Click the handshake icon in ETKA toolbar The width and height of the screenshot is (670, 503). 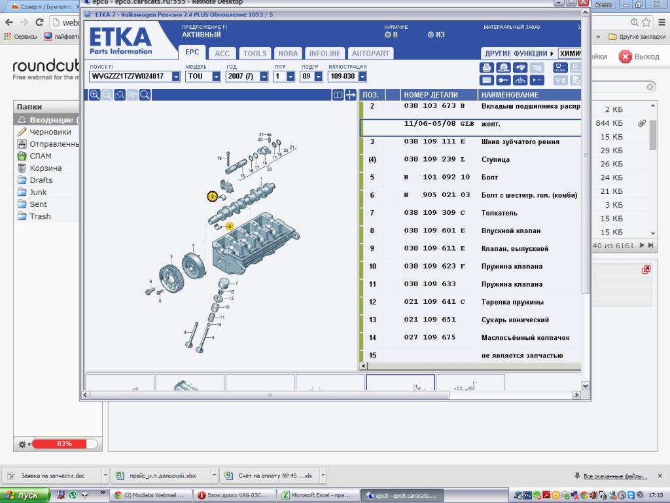coord(520,67)
